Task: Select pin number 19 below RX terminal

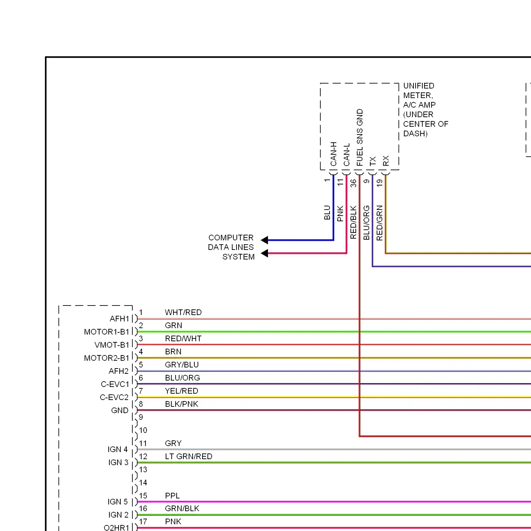Action: pyautogui.click(x=379, y=183)
